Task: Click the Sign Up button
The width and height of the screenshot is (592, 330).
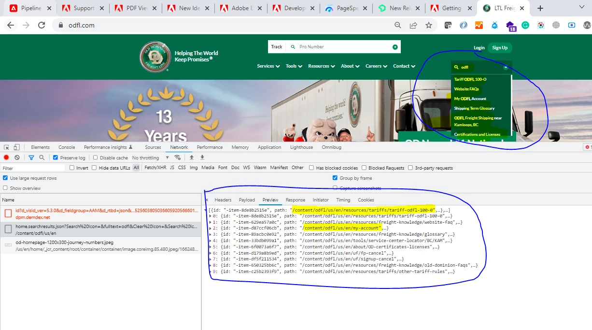Action: (x=500, y=48)
